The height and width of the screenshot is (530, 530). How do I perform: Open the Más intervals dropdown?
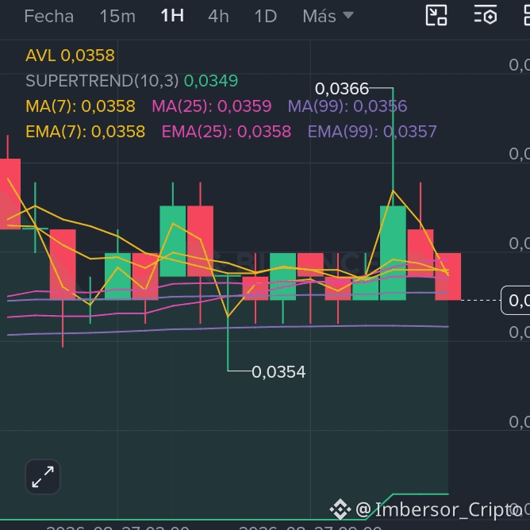click(328, 16)
